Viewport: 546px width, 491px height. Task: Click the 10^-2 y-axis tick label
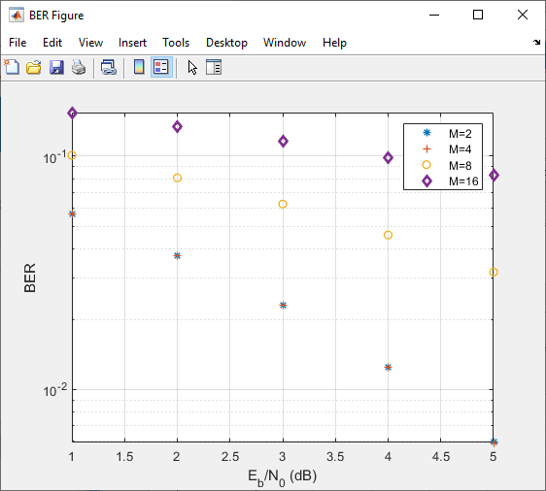coord(54,391)
